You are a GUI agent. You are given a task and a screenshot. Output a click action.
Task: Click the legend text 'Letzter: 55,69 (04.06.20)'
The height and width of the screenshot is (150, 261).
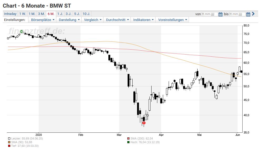pyautogui.click(x=27, y=138)
